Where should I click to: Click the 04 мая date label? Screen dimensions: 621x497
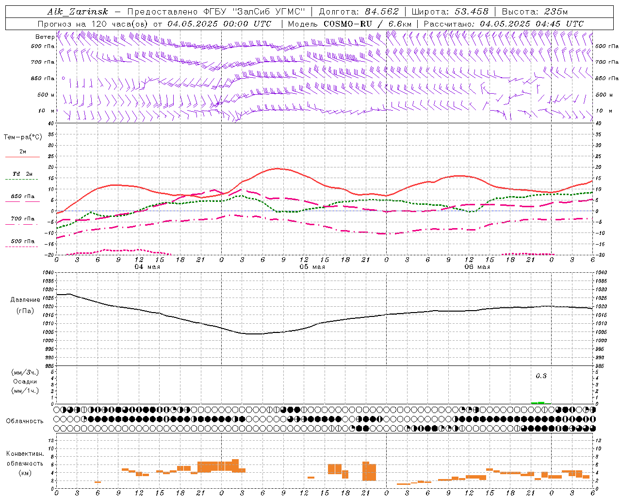[147, 267]
